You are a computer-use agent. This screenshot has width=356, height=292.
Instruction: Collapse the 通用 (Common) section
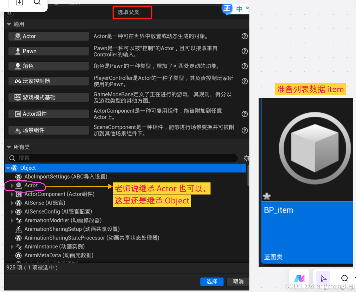(9, 24)
